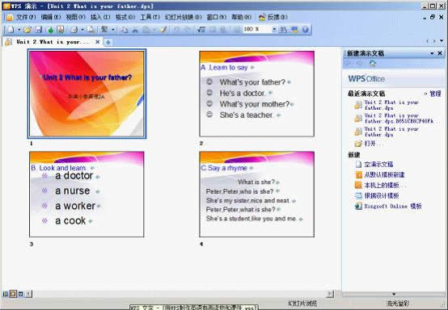Switch to normal view using bottom-left icon

coord(6,294)
